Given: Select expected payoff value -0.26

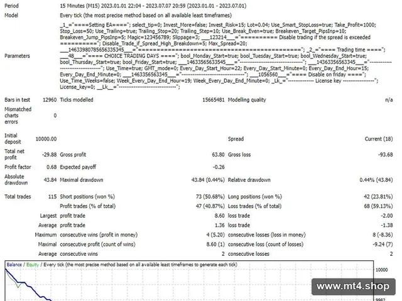Looking at the screenshot, I should click(219, 167).
